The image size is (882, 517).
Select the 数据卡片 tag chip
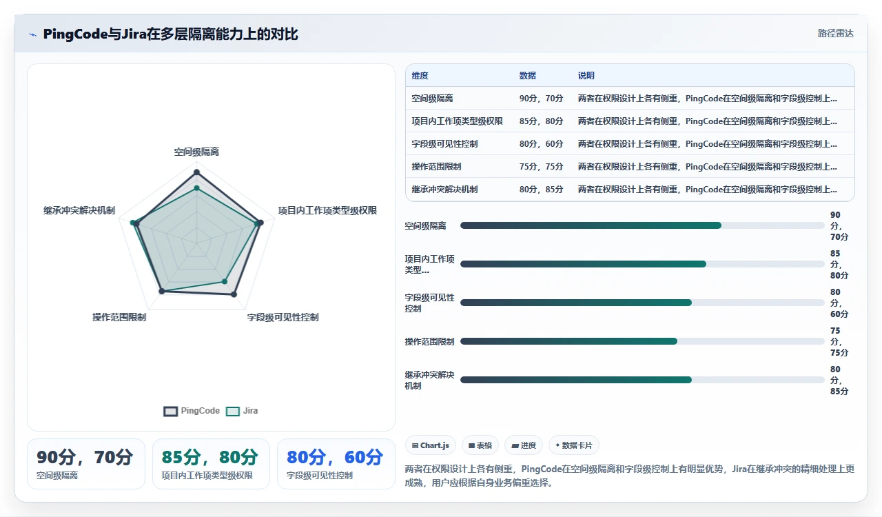(573, 445)
